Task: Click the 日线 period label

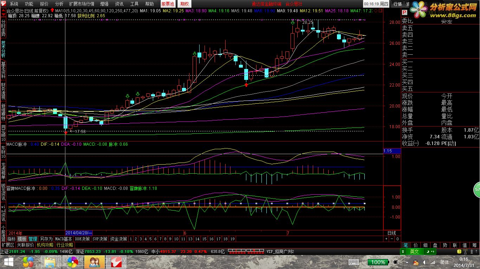Action: 392,233
